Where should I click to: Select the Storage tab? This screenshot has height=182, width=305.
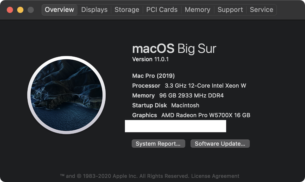point(127,10)
